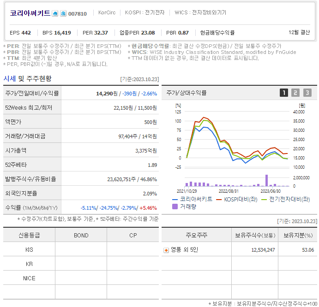The height and width of the screenshot is (307, 319).
Task: Click the NICE rating row
Action: click(81, 278)
